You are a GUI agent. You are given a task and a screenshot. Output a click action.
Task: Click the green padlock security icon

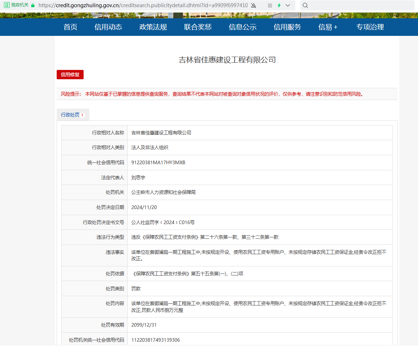pos(33,5)
